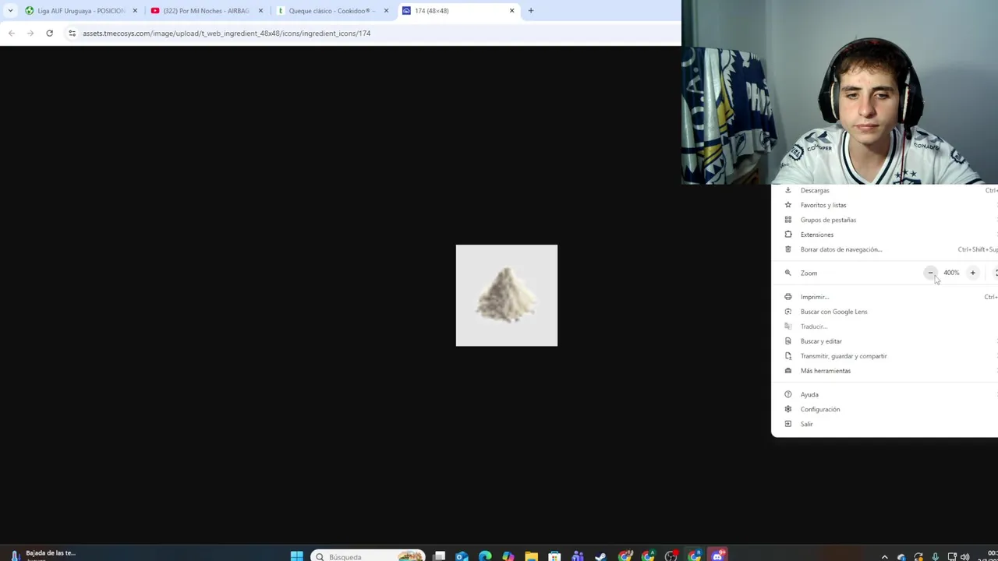Open the Windows Start menu
The width and height of the screenshot is (998, 561).
(296, 556)
